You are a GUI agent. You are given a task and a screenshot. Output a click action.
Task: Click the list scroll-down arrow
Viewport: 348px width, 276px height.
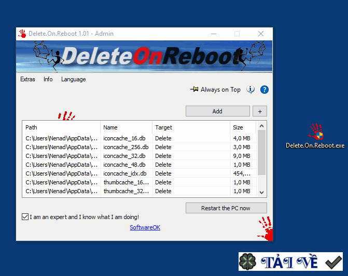pyautogui.click(x=262, y=192)
